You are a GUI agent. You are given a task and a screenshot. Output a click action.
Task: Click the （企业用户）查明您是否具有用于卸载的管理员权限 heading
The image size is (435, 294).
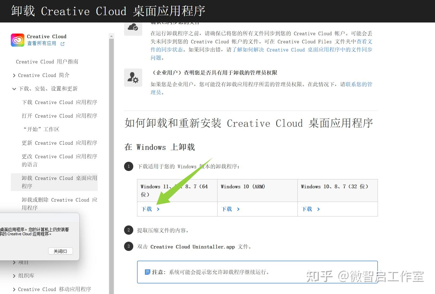pyautogui.click(x=214, y=73)
